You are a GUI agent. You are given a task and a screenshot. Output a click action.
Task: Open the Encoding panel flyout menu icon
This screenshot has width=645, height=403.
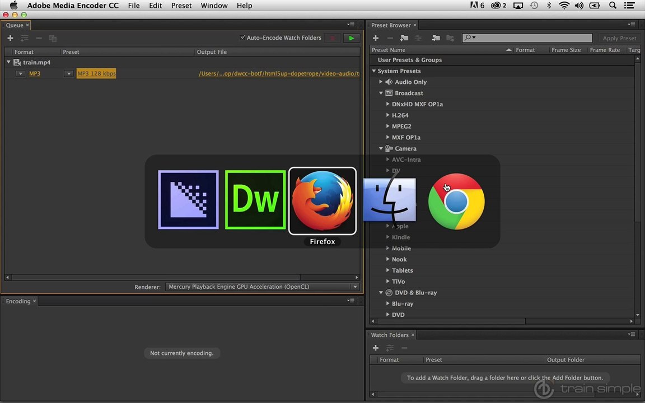pyautogui.click(x=351, y=301)
